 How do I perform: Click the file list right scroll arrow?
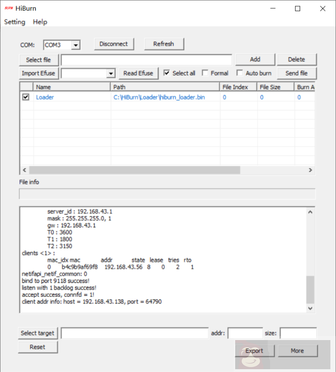311,170
